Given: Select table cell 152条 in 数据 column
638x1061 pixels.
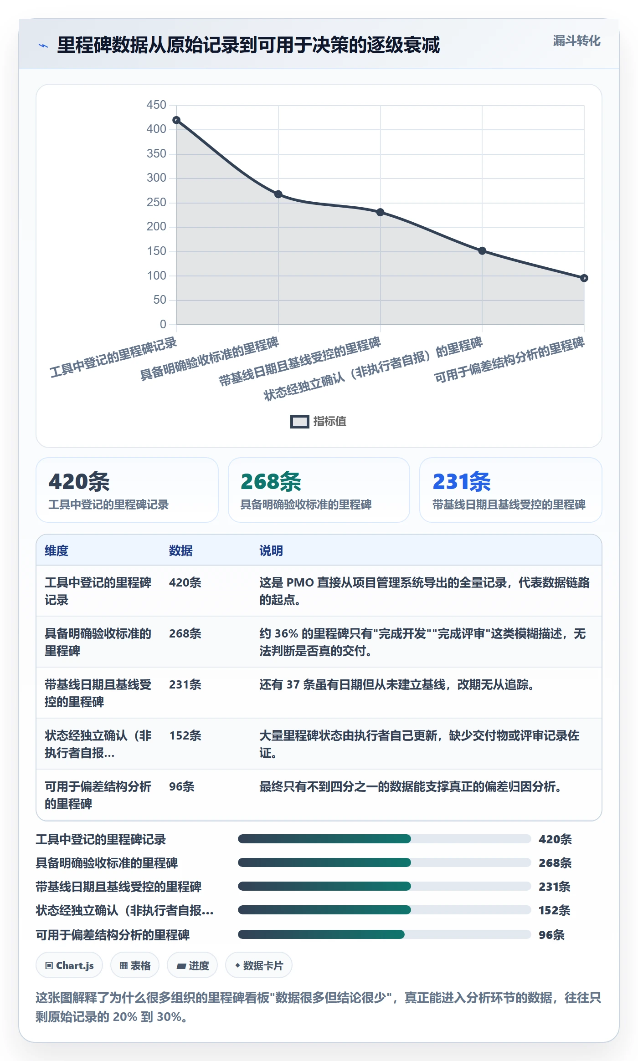Looking at the screenshot, I should coord(185,735).
